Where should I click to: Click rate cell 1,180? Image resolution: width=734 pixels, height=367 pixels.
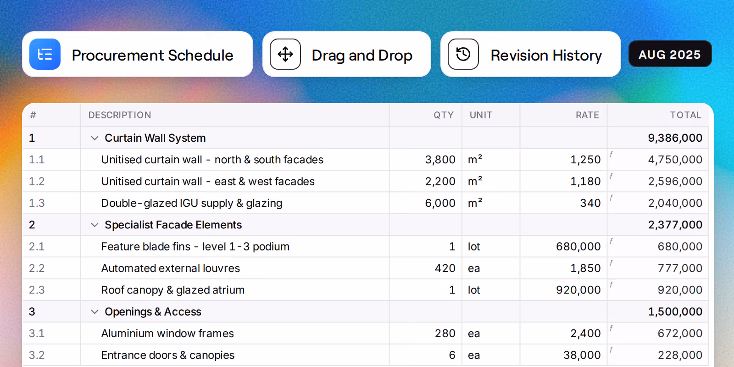click(x=563, y=181)
